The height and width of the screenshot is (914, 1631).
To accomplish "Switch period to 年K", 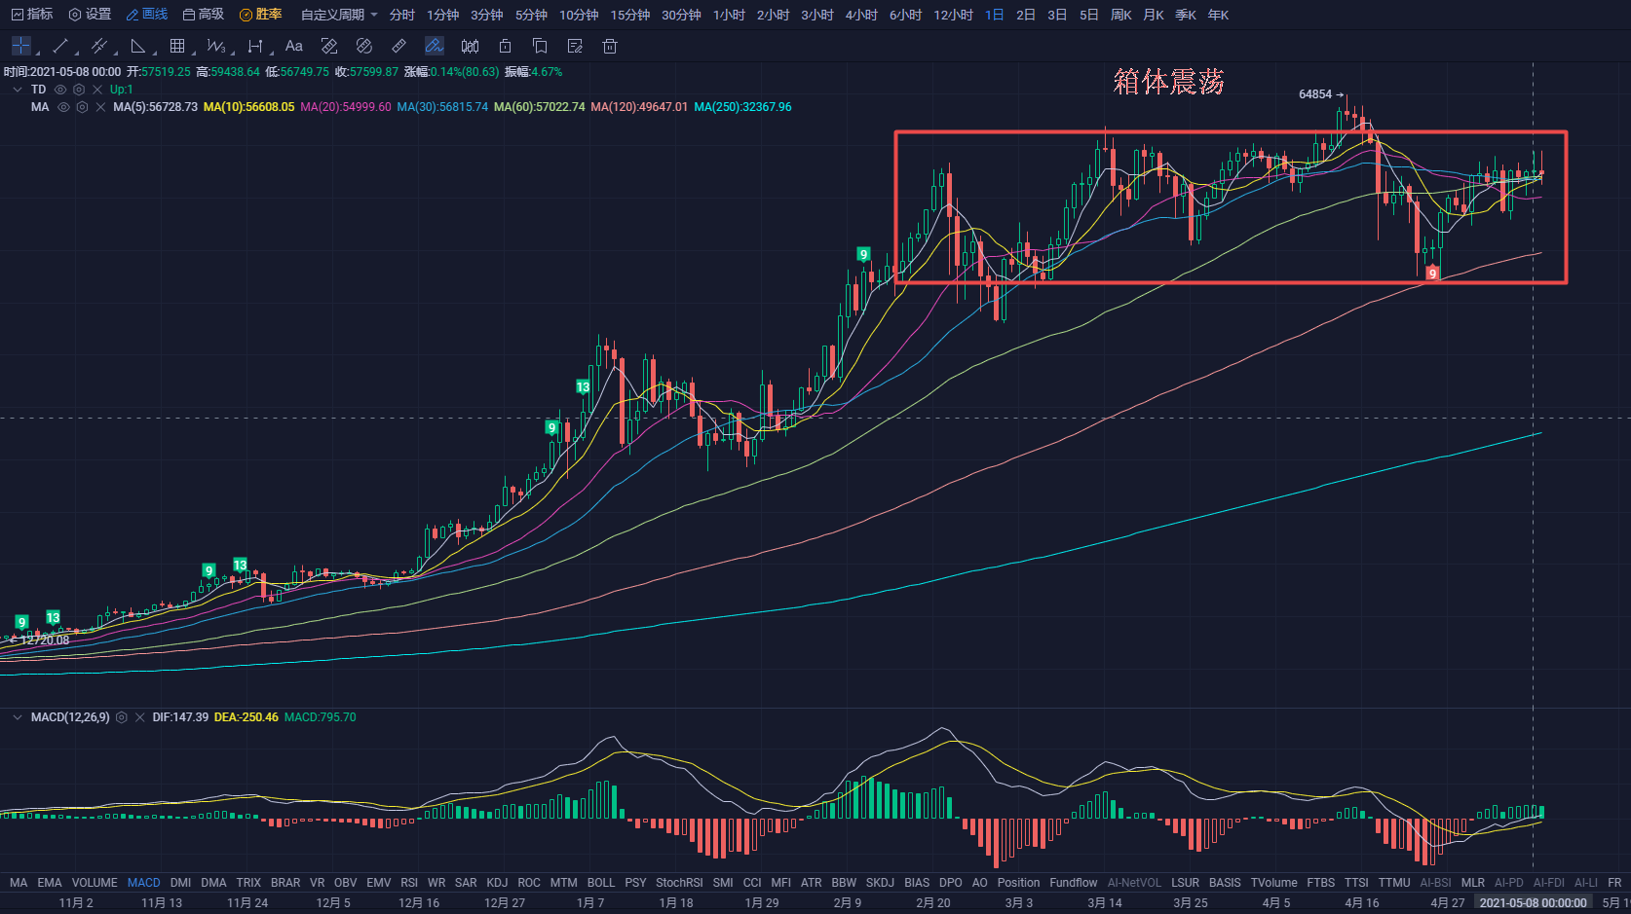I will pyautogui.click(x=1218, y=15).
